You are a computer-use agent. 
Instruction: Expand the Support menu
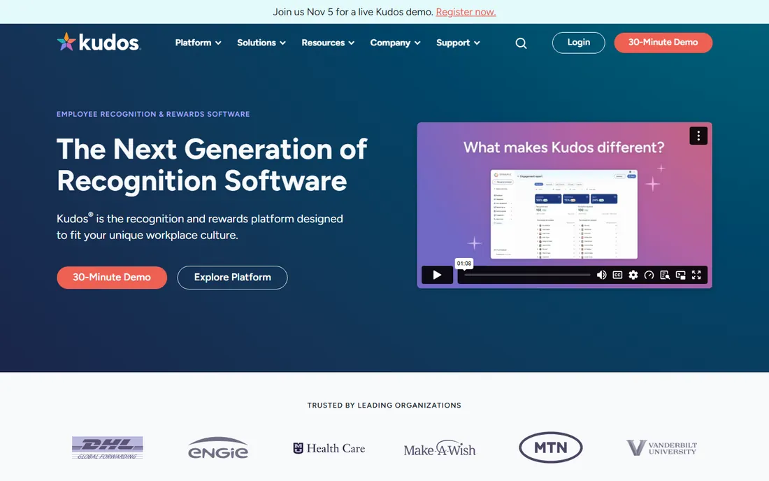(458, 43)
